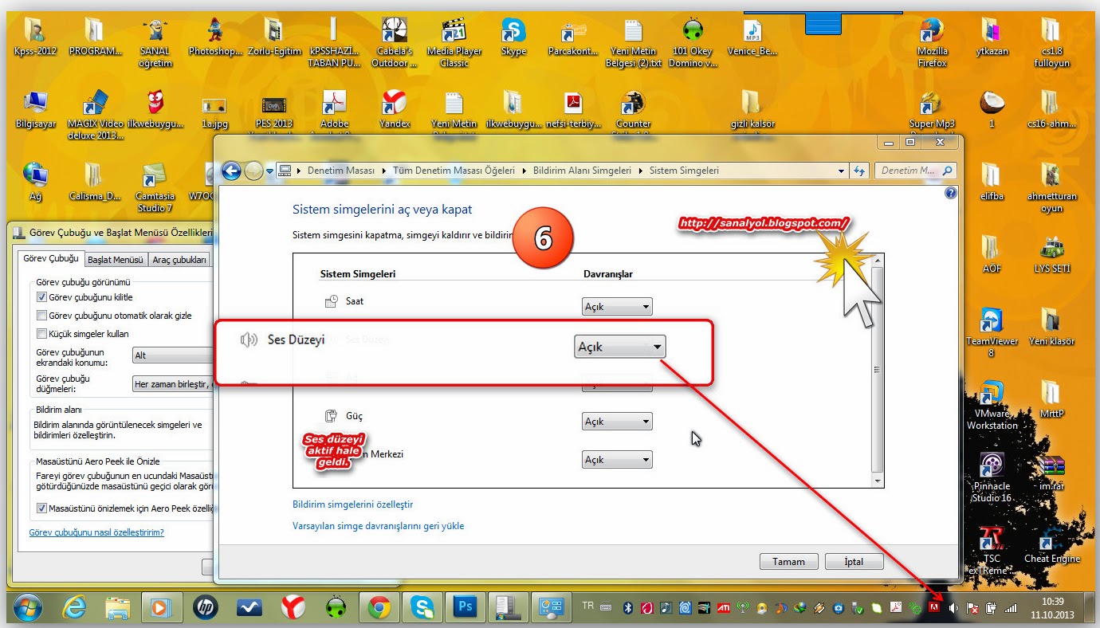
Task: Click the Bluetooth icon in the system tray
Action: coord(627,608)
